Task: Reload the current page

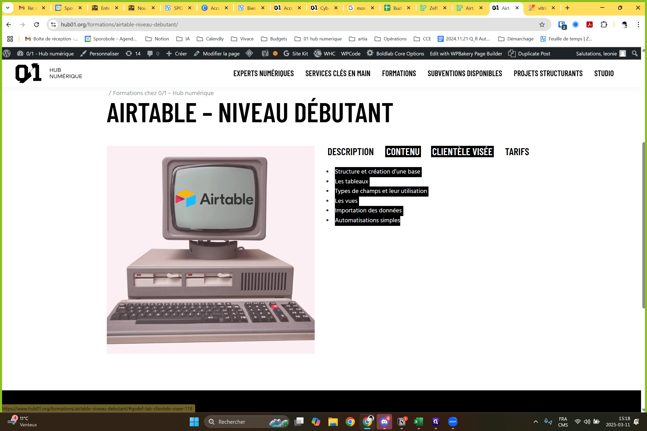Action: pos(36,25)
